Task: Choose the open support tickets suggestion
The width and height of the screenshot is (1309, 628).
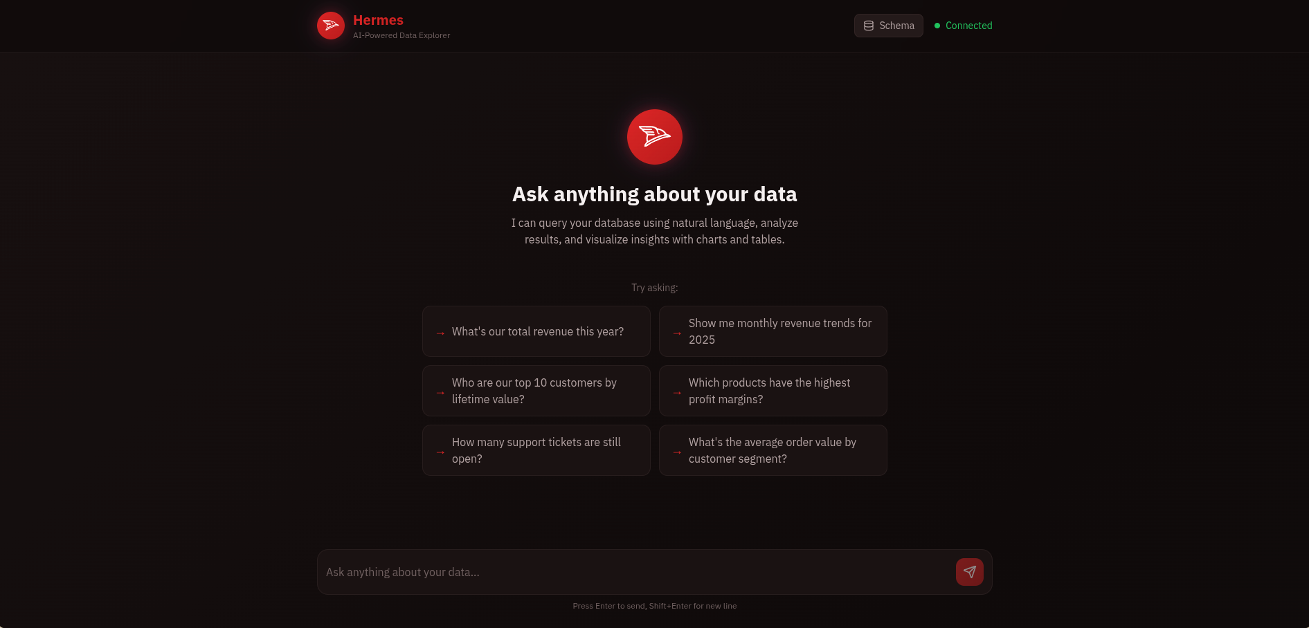Action: tap(536, 451)
